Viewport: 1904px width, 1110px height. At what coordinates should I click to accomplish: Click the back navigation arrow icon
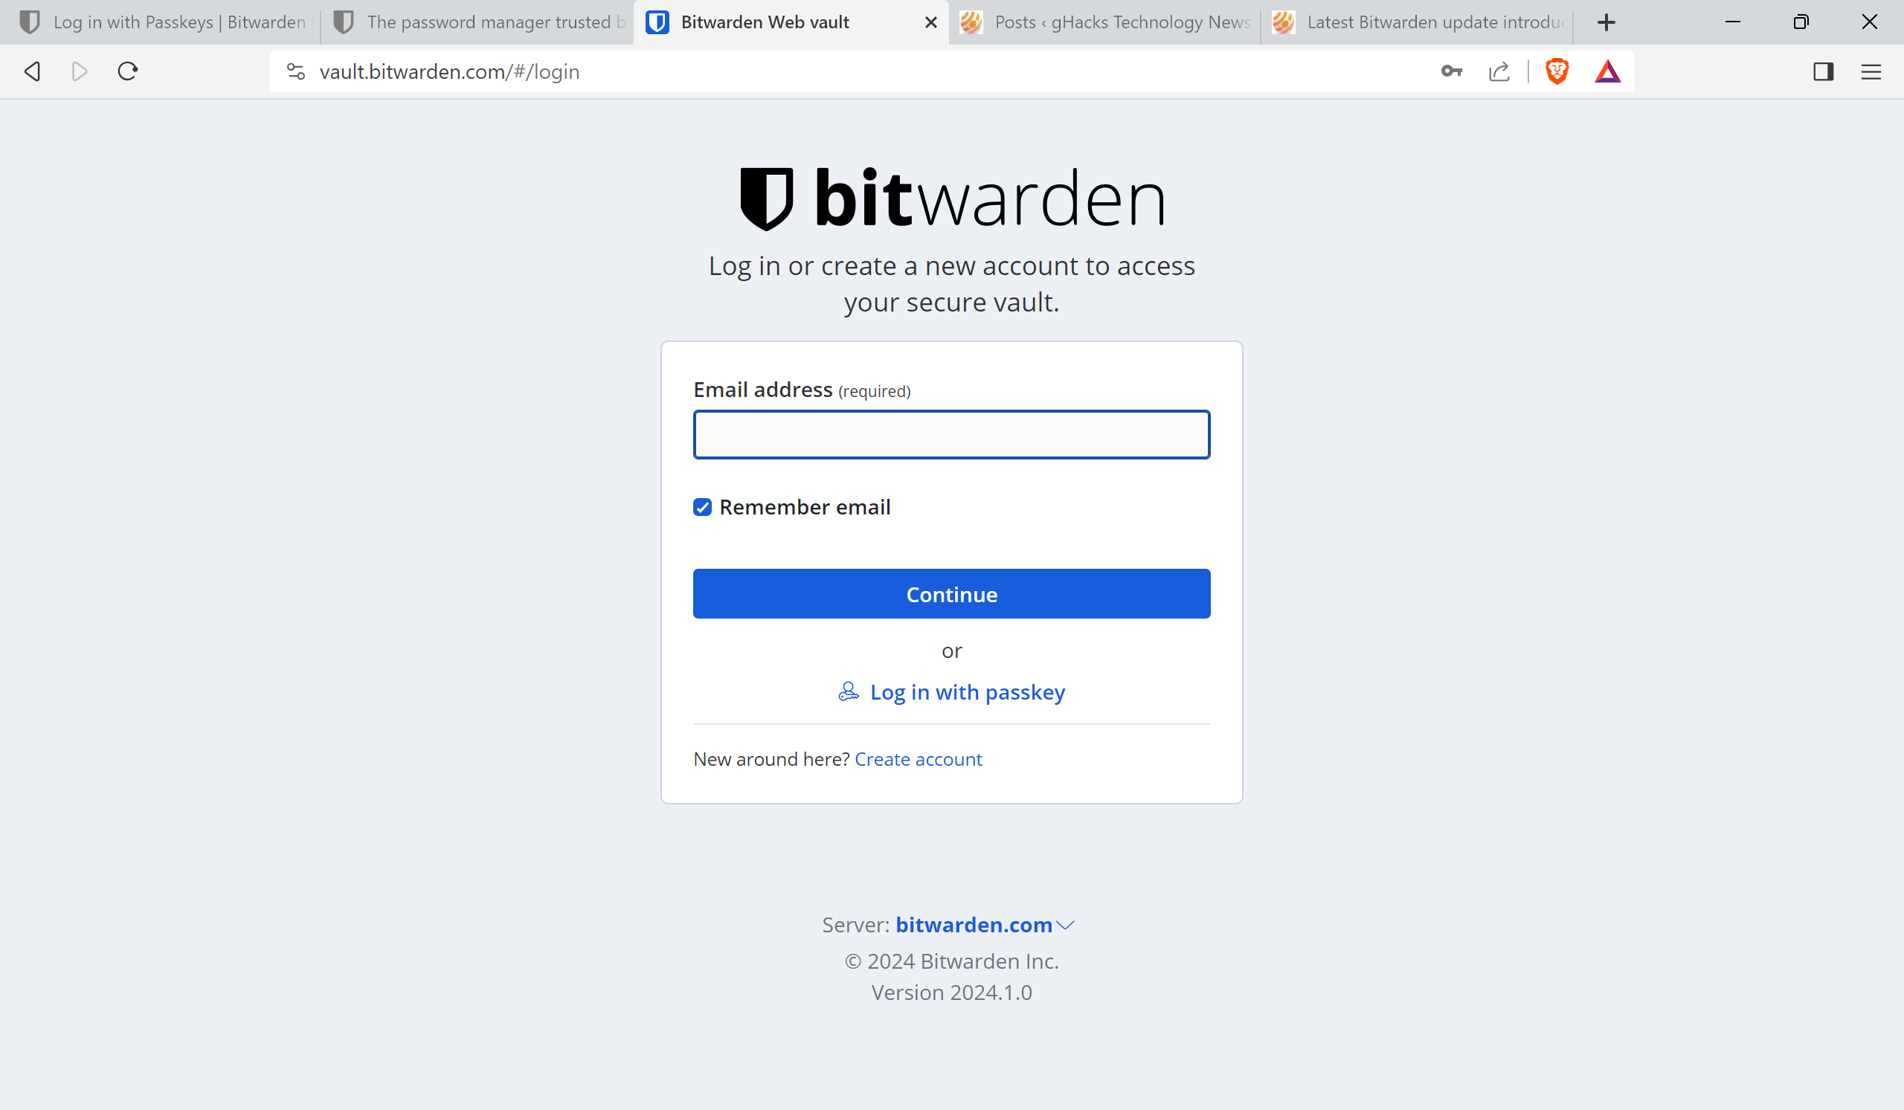point(33,71)
